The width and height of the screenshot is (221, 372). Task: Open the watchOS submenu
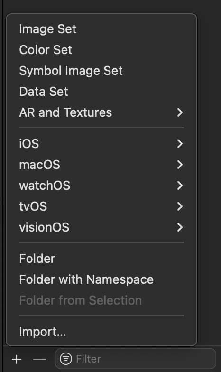[101, 186]
